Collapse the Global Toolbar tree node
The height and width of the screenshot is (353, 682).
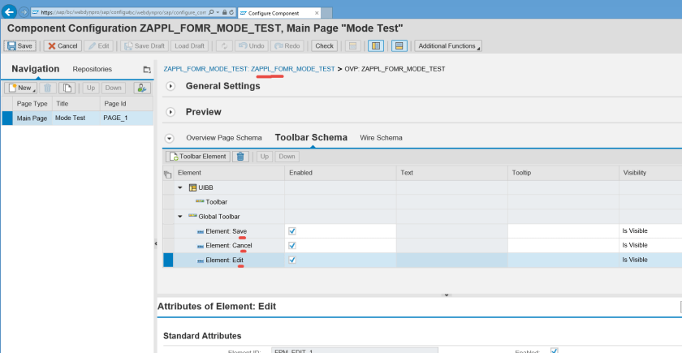tap(180, 217)
